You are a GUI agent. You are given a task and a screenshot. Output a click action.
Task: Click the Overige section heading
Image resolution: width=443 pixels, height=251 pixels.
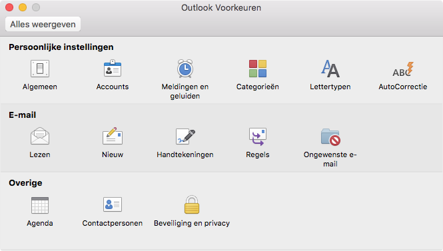(x=25, y=183)
